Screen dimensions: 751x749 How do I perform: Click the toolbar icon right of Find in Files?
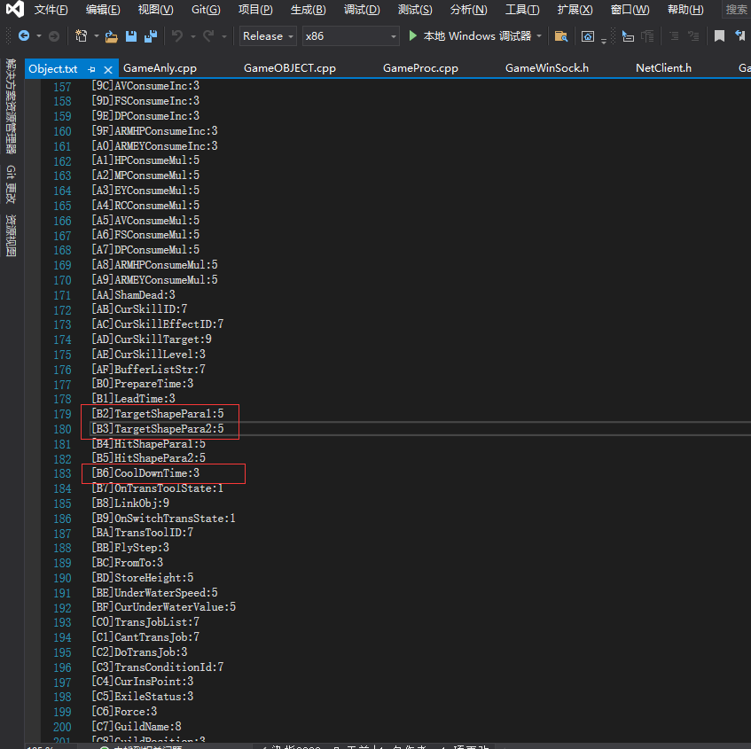588,36
